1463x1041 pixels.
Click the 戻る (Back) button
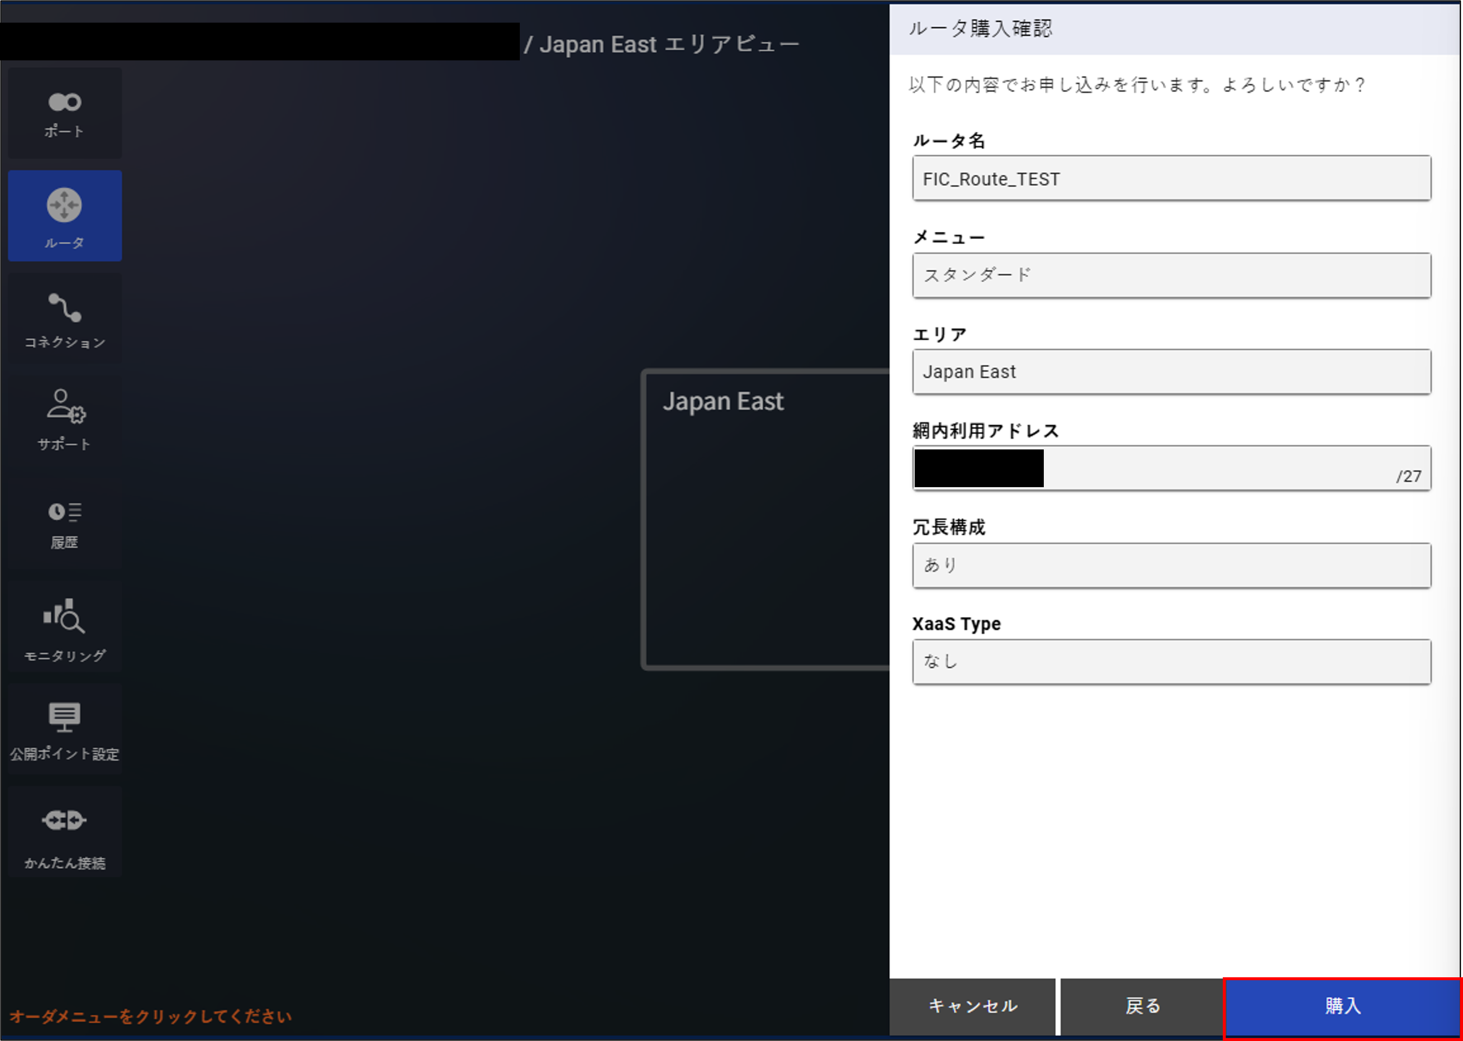tap(1143, 1006)
